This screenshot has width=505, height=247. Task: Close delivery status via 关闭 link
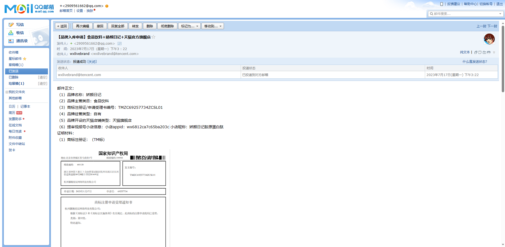tap(92, 62)
